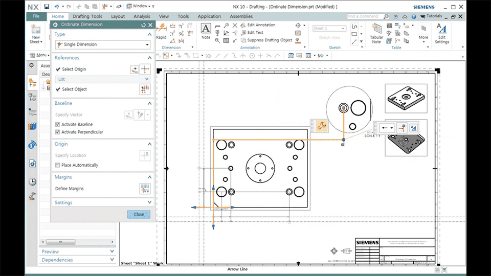Open the Sheet 1 dropdown
Image resolution: width=491 pixels, height=276 pixels.
tap(329, 29)
